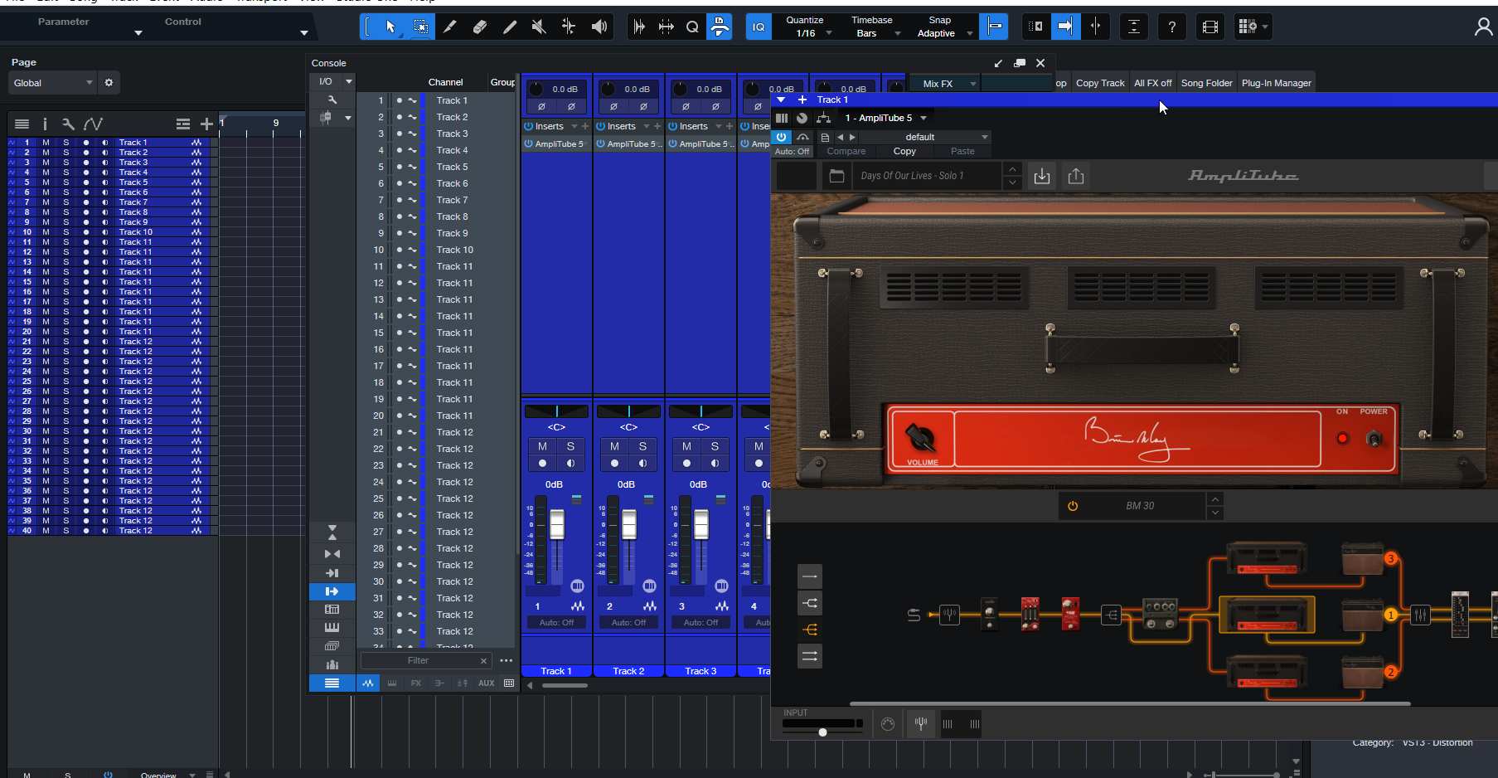Select the Eraser tool in toolbar
The height and width of the screenshot is (778, 1498).
479,27
